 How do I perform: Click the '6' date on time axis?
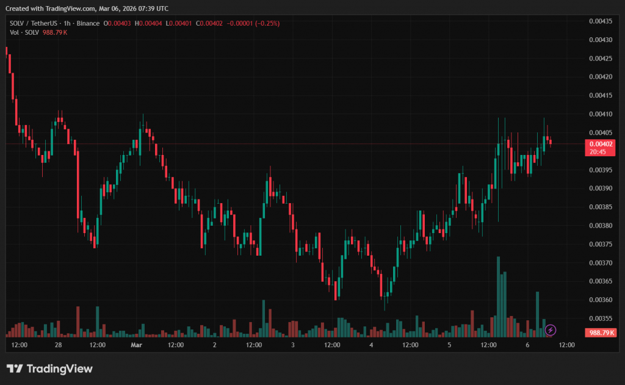click(x=527, y=345)
